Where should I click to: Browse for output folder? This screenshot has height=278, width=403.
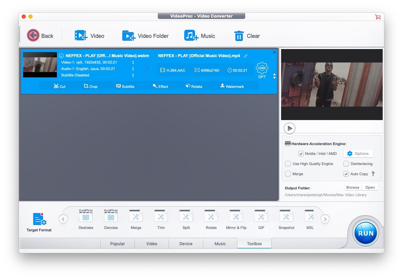(353, 187)
